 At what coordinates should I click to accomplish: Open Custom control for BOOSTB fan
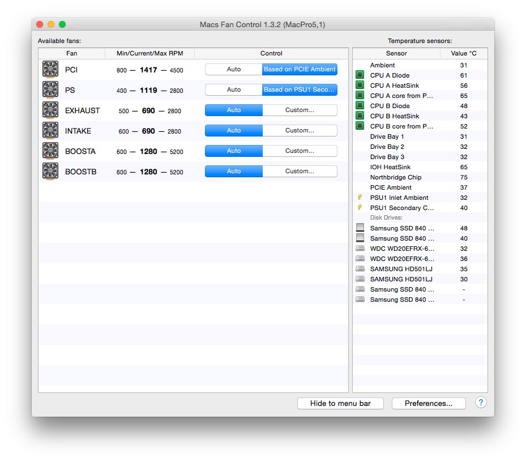pos(300,171)
